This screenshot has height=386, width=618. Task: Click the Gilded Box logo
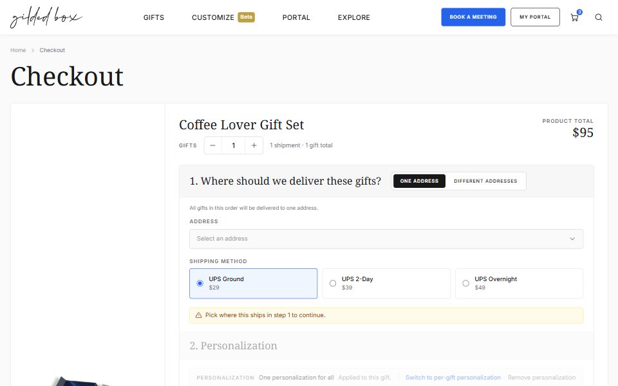point(46,17)
